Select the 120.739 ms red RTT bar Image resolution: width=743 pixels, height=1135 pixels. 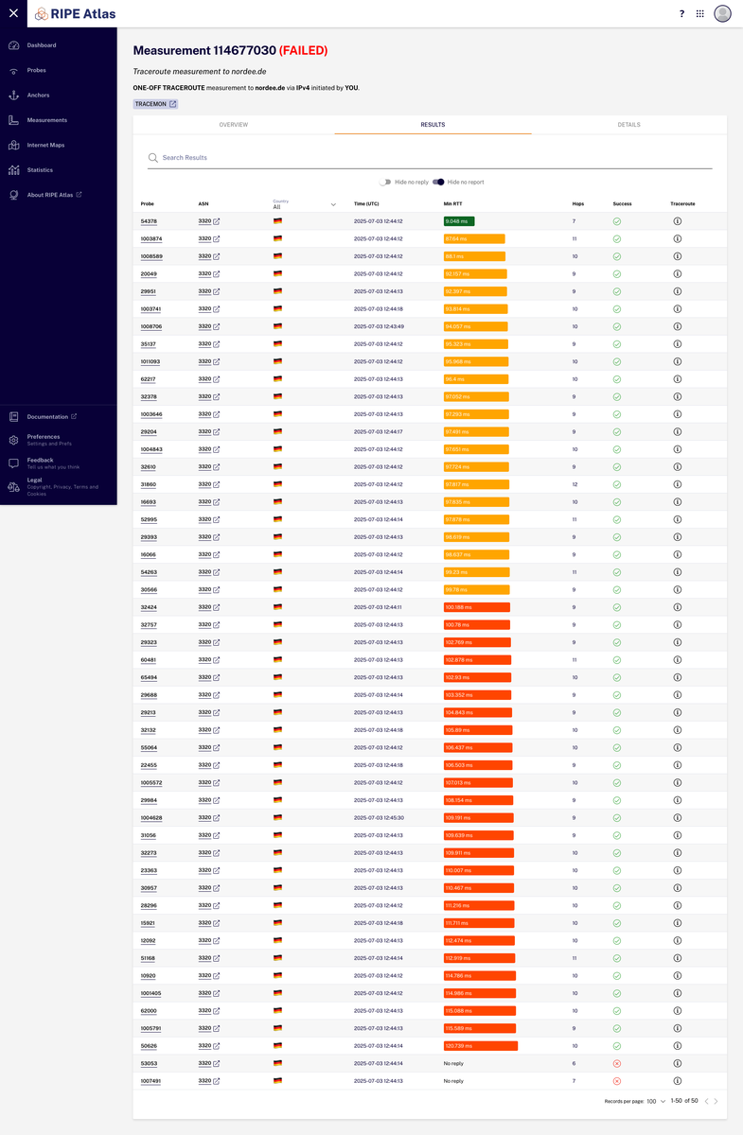[481, 1046]
